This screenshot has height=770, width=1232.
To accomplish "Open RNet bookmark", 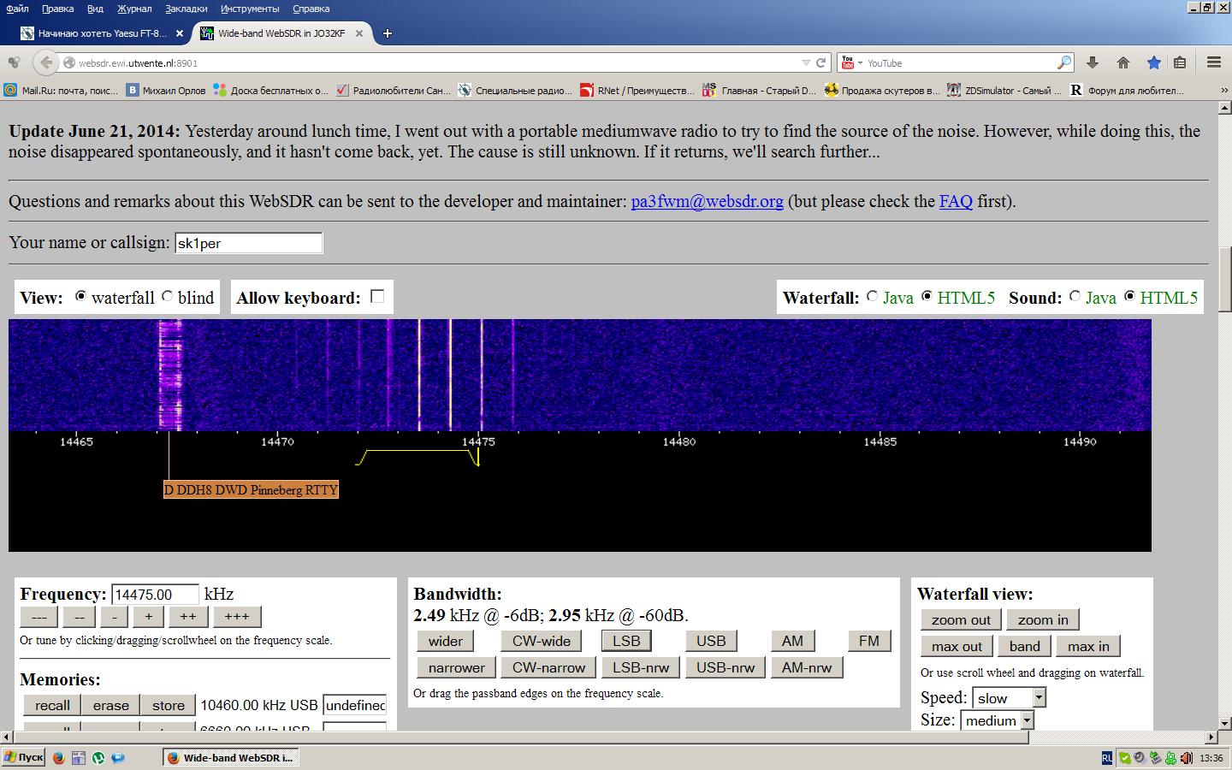I will point(637,90).
